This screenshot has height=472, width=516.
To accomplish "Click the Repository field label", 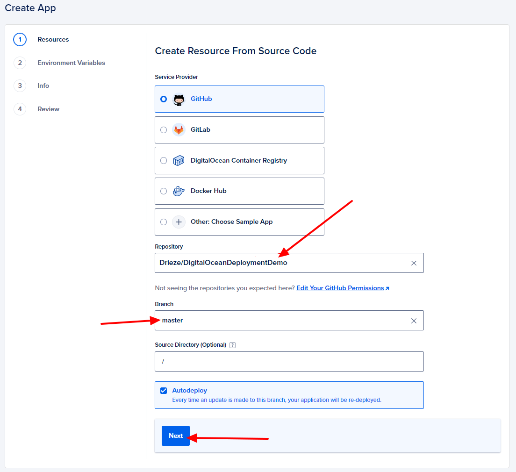I will [169, 247].
